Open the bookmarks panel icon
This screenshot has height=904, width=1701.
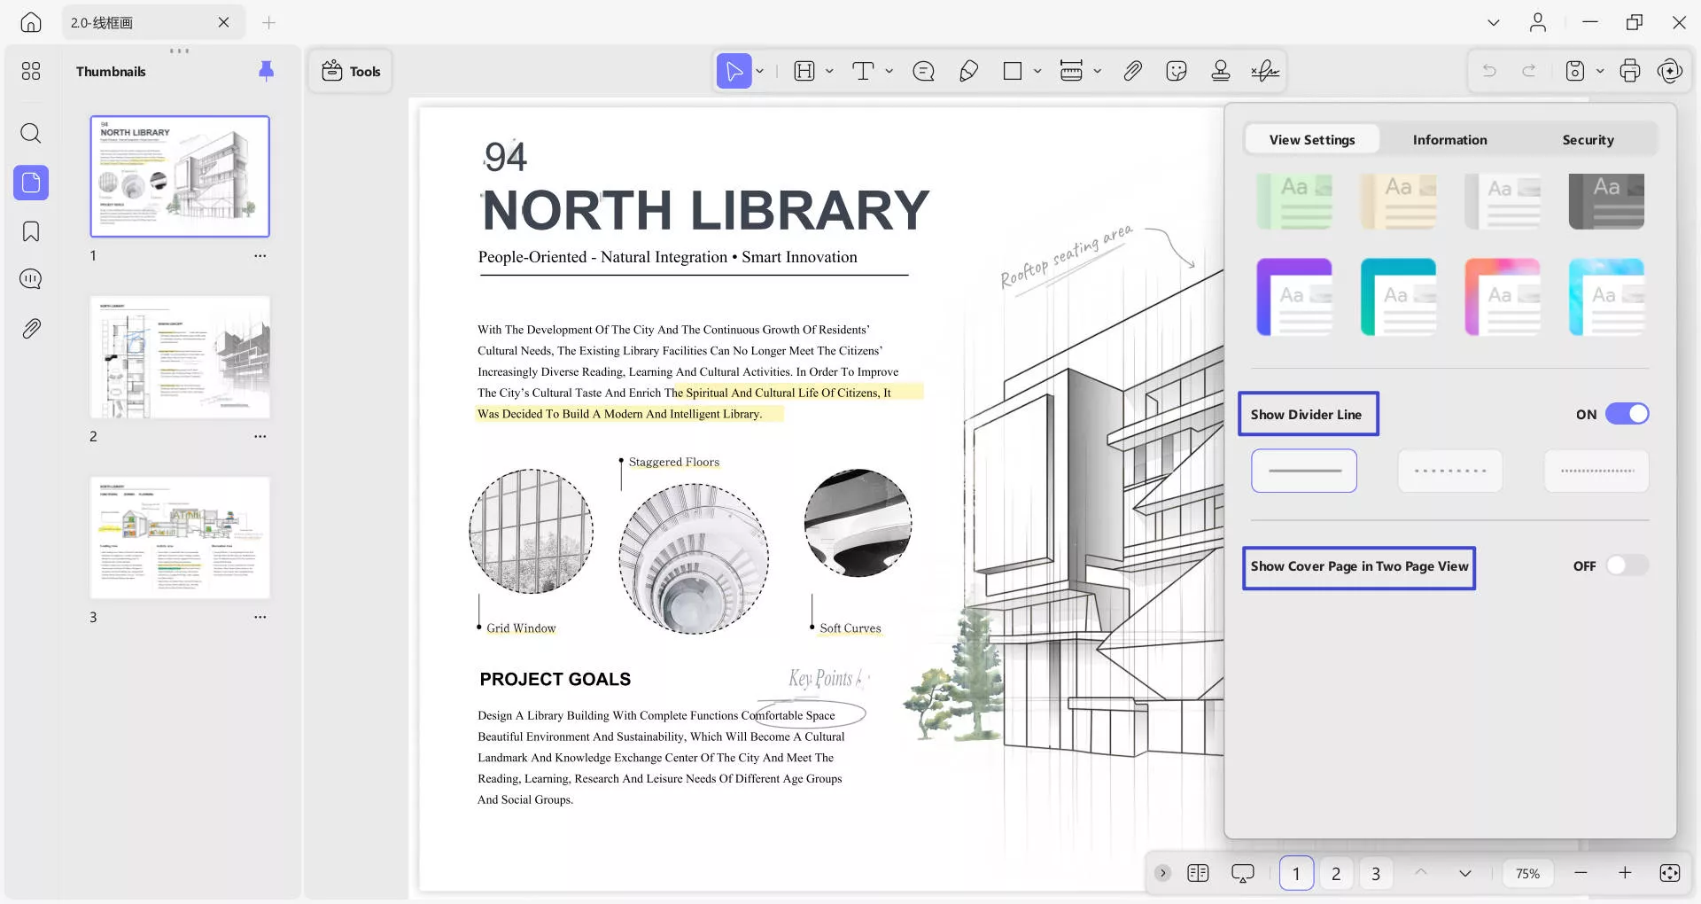coord(31,231)
